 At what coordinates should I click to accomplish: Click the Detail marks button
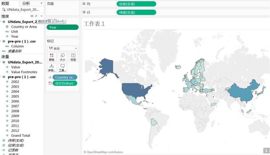click(x=52, y=68)
